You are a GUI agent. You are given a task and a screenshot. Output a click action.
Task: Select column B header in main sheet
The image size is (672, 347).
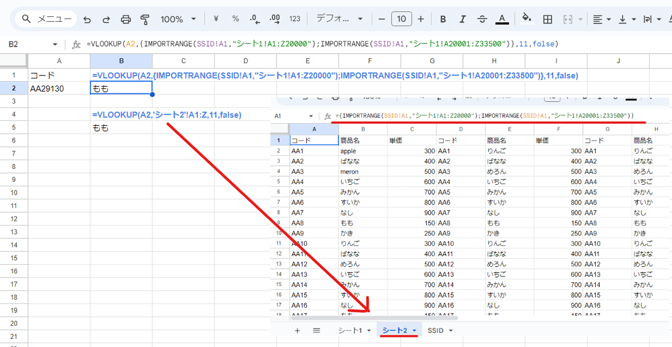click(x=121, y=61)
